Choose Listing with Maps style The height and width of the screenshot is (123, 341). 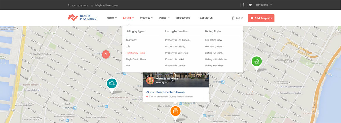(214, 66)
